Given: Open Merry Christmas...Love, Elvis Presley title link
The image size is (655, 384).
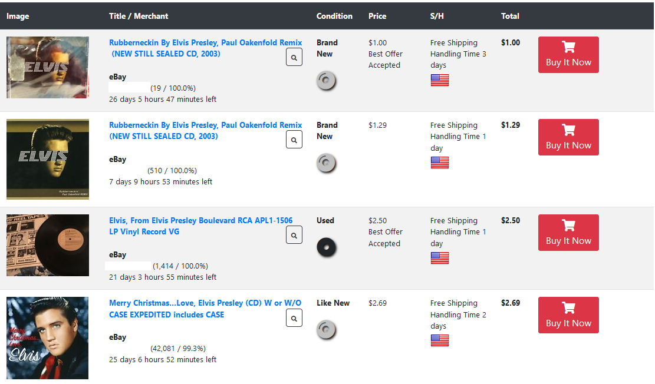Looking at the screenshot, I should click(205, 309).
